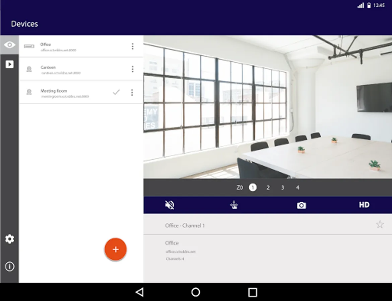Open the PTZ control icon
Screen dimensions: 392x301
coord(234,205)
